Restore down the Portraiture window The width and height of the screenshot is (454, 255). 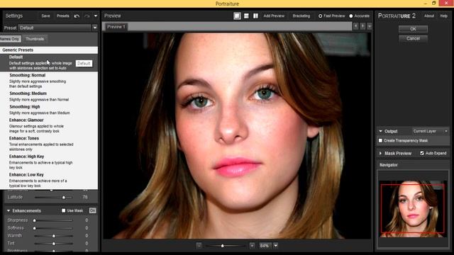point(433,3)
